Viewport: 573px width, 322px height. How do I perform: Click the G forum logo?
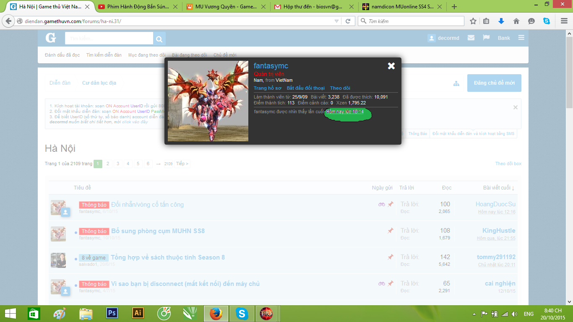[51, 38]
